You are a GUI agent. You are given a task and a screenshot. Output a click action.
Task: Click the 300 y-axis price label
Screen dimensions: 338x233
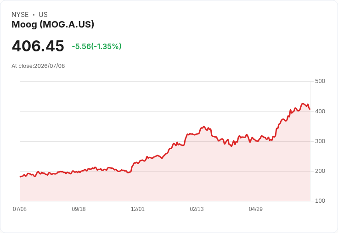pos(320,141)
